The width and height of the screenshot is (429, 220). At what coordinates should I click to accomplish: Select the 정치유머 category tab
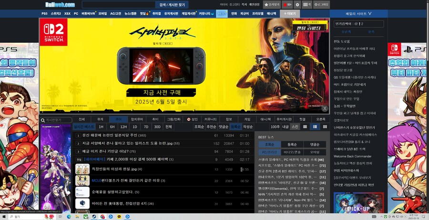pyautogui.click(x=137, y=119)
